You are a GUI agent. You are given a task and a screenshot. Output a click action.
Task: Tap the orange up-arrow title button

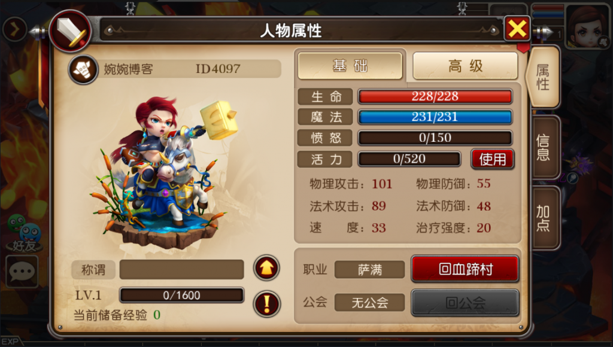click(266, 268)
